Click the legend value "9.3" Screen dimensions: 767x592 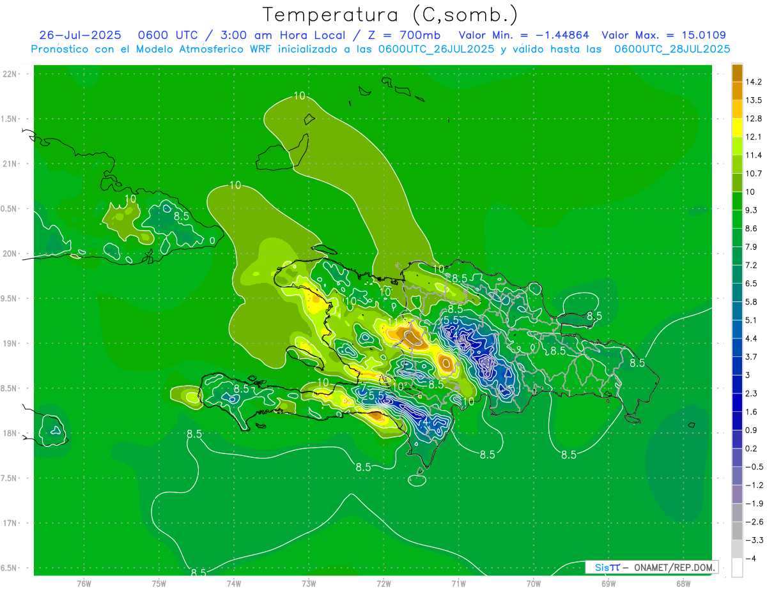751,210
